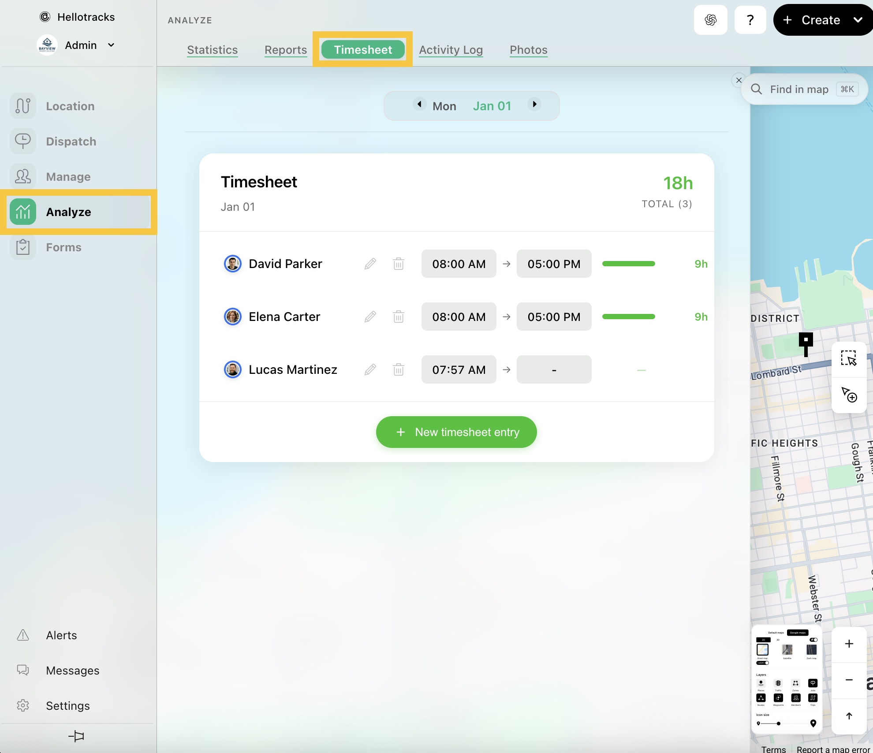
Task: Go to the next day arrow
Action: point(534,104)
